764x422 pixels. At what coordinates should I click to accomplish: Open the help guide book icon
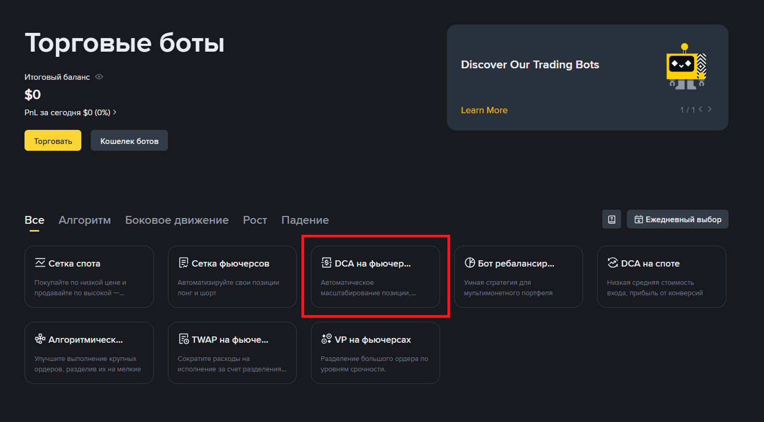tap(612, 219)
